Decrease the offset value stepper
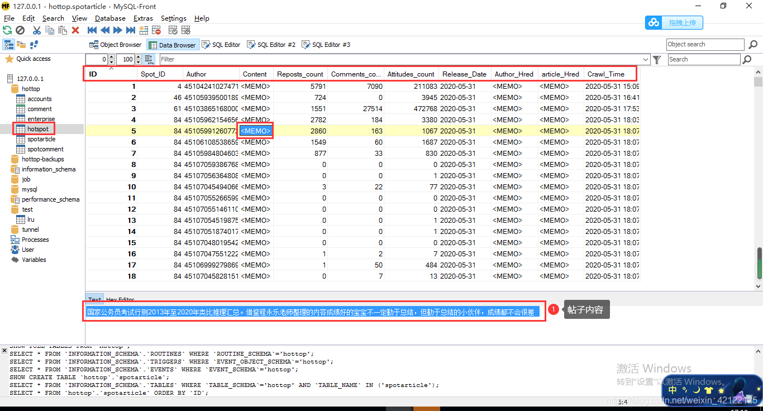763x411 pixels. click(x=112, y=61)
